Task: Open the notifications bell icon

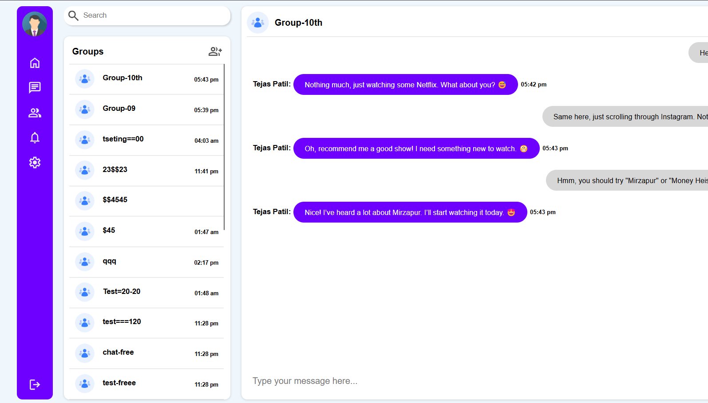Action: (35, 138)
